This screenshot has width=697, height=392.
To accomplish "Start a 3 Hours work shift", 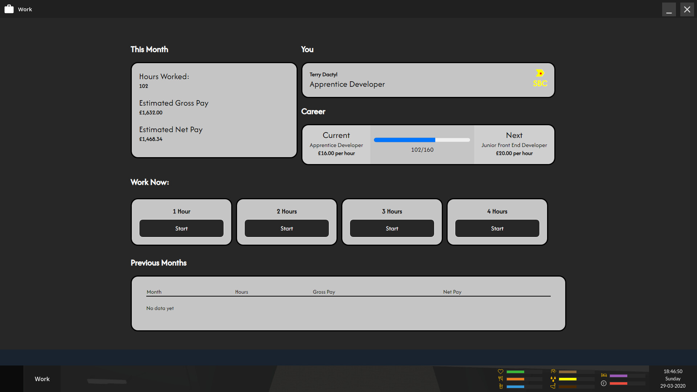I will pyautogui.click(x=392, y=228).
